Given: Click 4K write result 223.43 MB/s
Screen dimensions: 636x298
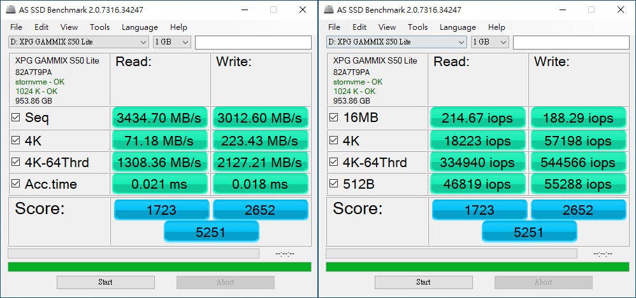Looking at the screenshot, I should point(260,140).
